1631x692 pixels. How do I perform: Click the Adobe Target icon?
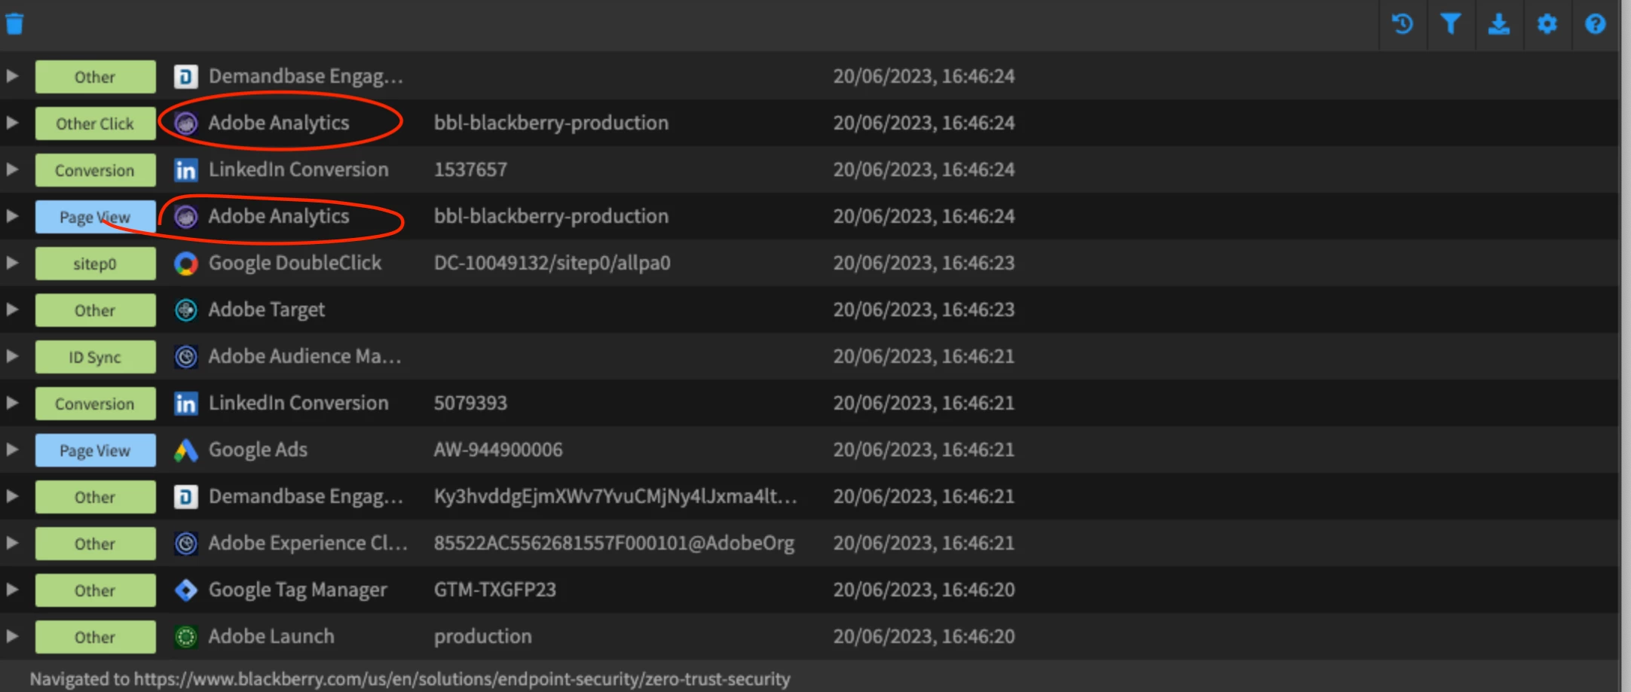(x=185, y=309)
